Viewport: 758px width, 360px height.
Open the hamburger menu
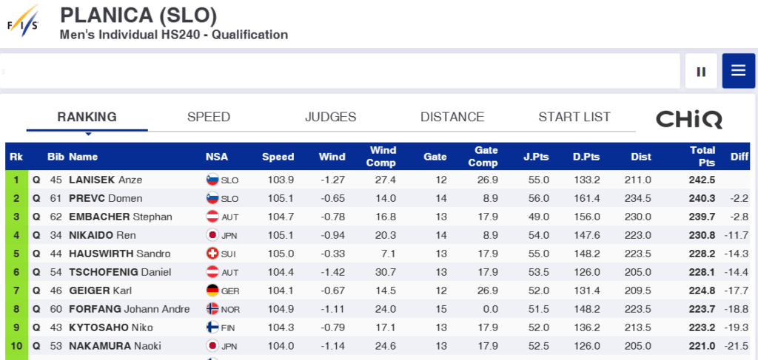(x=739, y=71)
